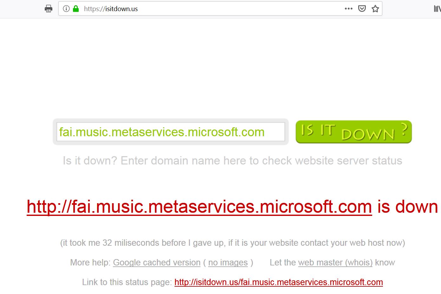Click the green padlock security icon

click(76, 9)
